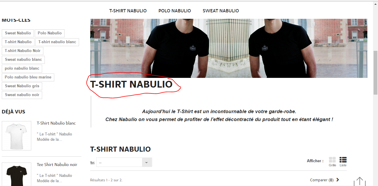The image size is (378, 186).
Task: Choose the Sweat Nabulio gris tag
Action: coord(22,86)
